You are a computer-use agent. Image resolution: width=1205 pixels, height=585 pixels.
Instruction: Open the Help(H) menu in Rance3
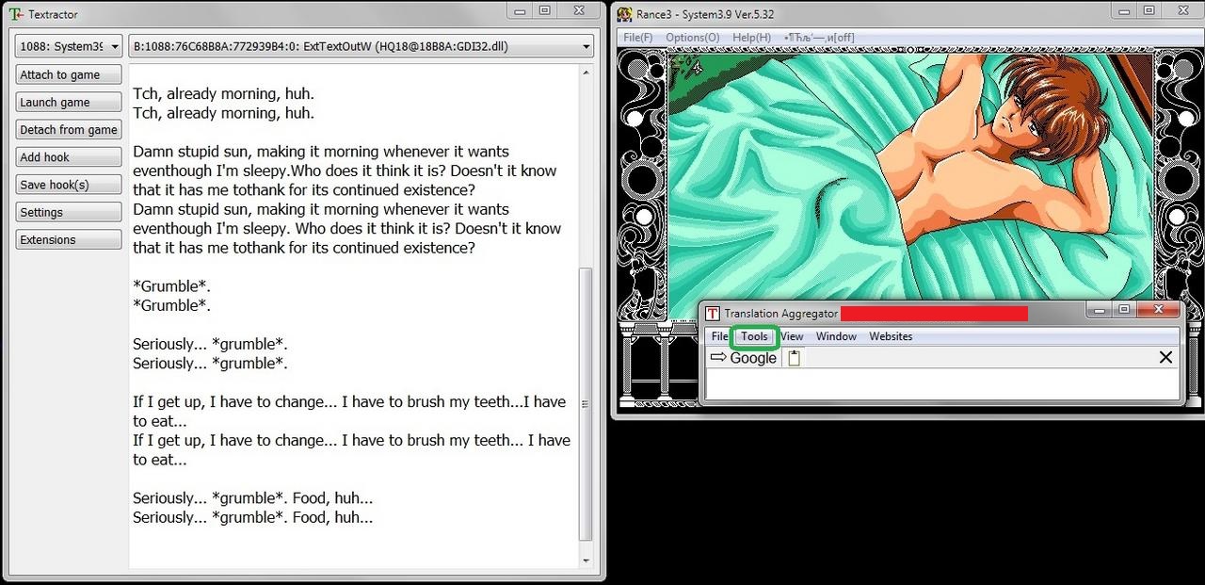point(751,38)
